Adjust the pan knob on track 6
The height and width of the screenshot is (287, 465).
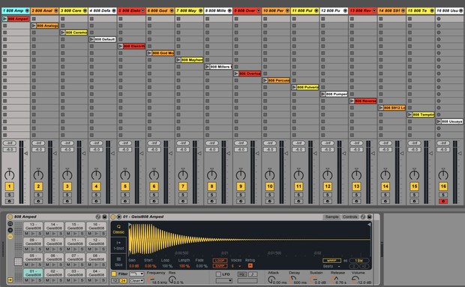tap(154, 175)
